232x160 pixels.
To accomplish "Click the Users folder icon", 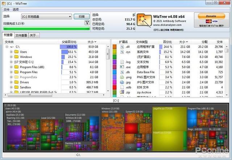I will [17, 52].
